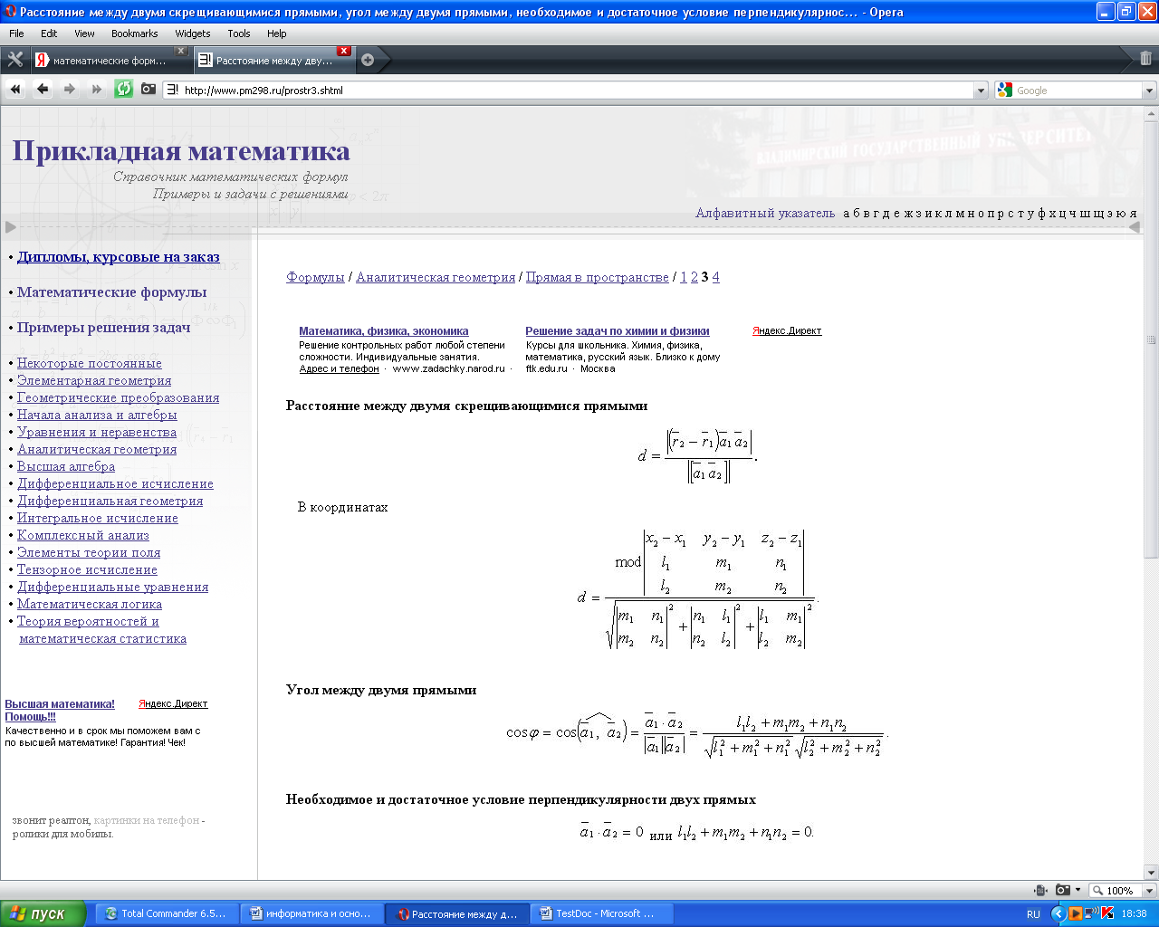The width and height of the screenshot is (1159, 927).
Task: Open the View menu
Action: click(84, 33)
